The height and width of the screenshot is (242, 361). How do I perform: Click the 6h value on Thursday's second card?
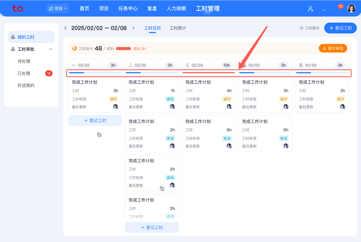pyautogui.click(x=286, y=130)
